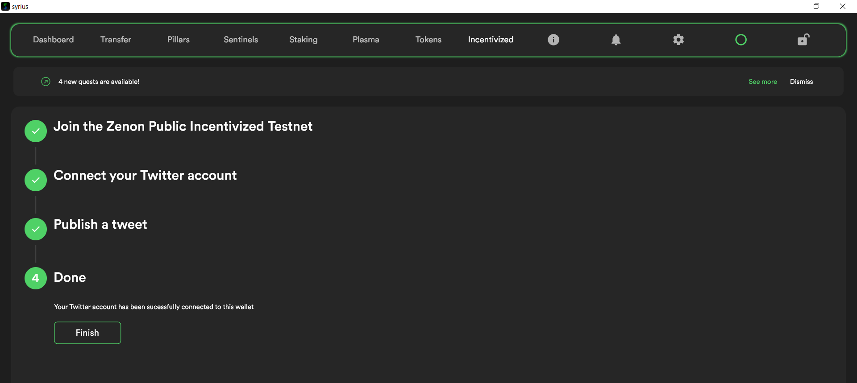Image resolution: width=857 pixels, height=383 pixels.
Task: Open notifications bell icon
Action: (x=616, y=40)
